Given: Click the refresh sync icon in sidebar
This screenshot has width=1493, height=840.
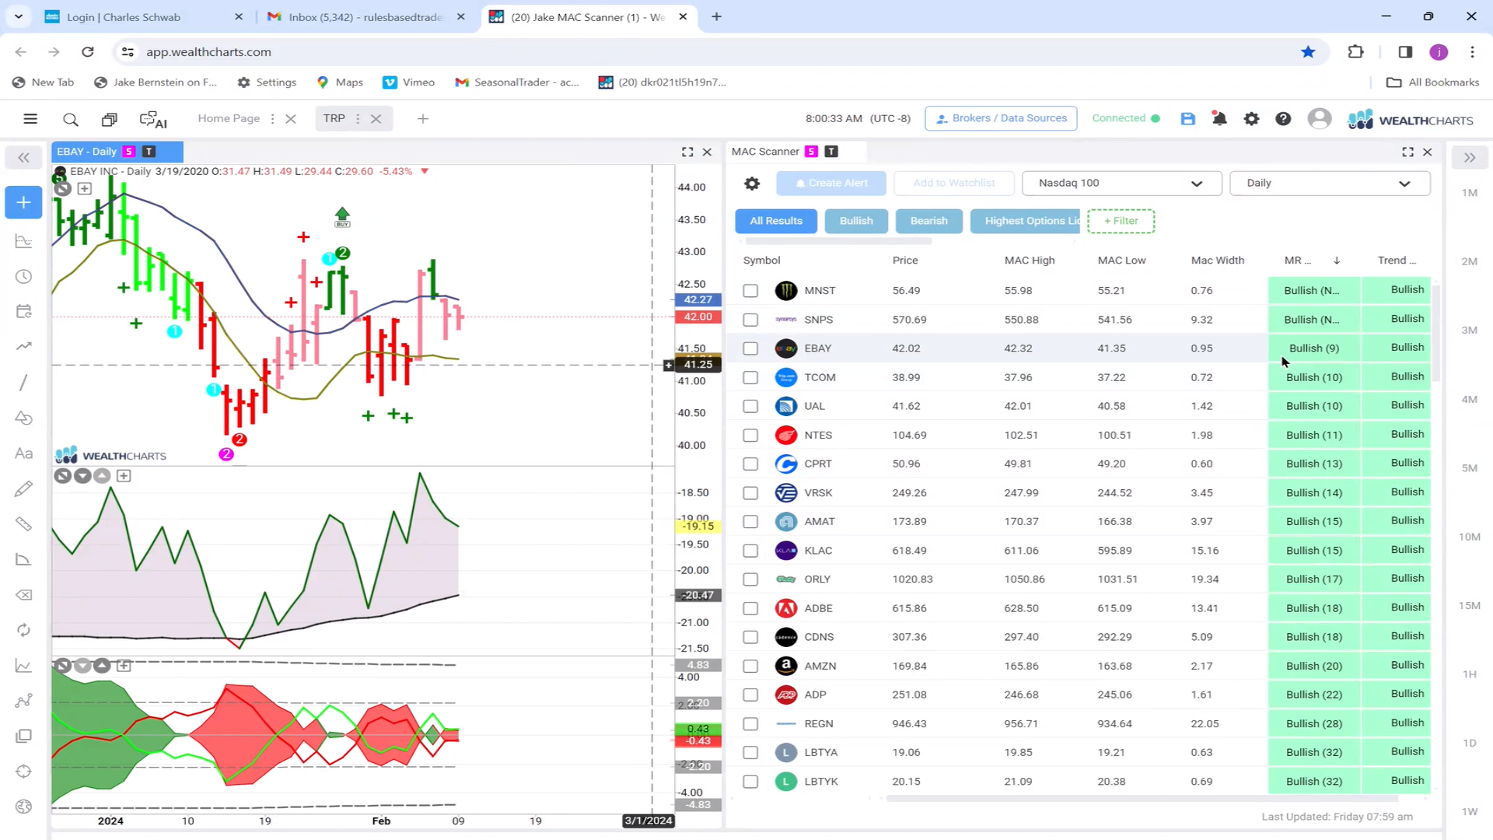Looking at the screenshot, I should [x=23, y=630].
